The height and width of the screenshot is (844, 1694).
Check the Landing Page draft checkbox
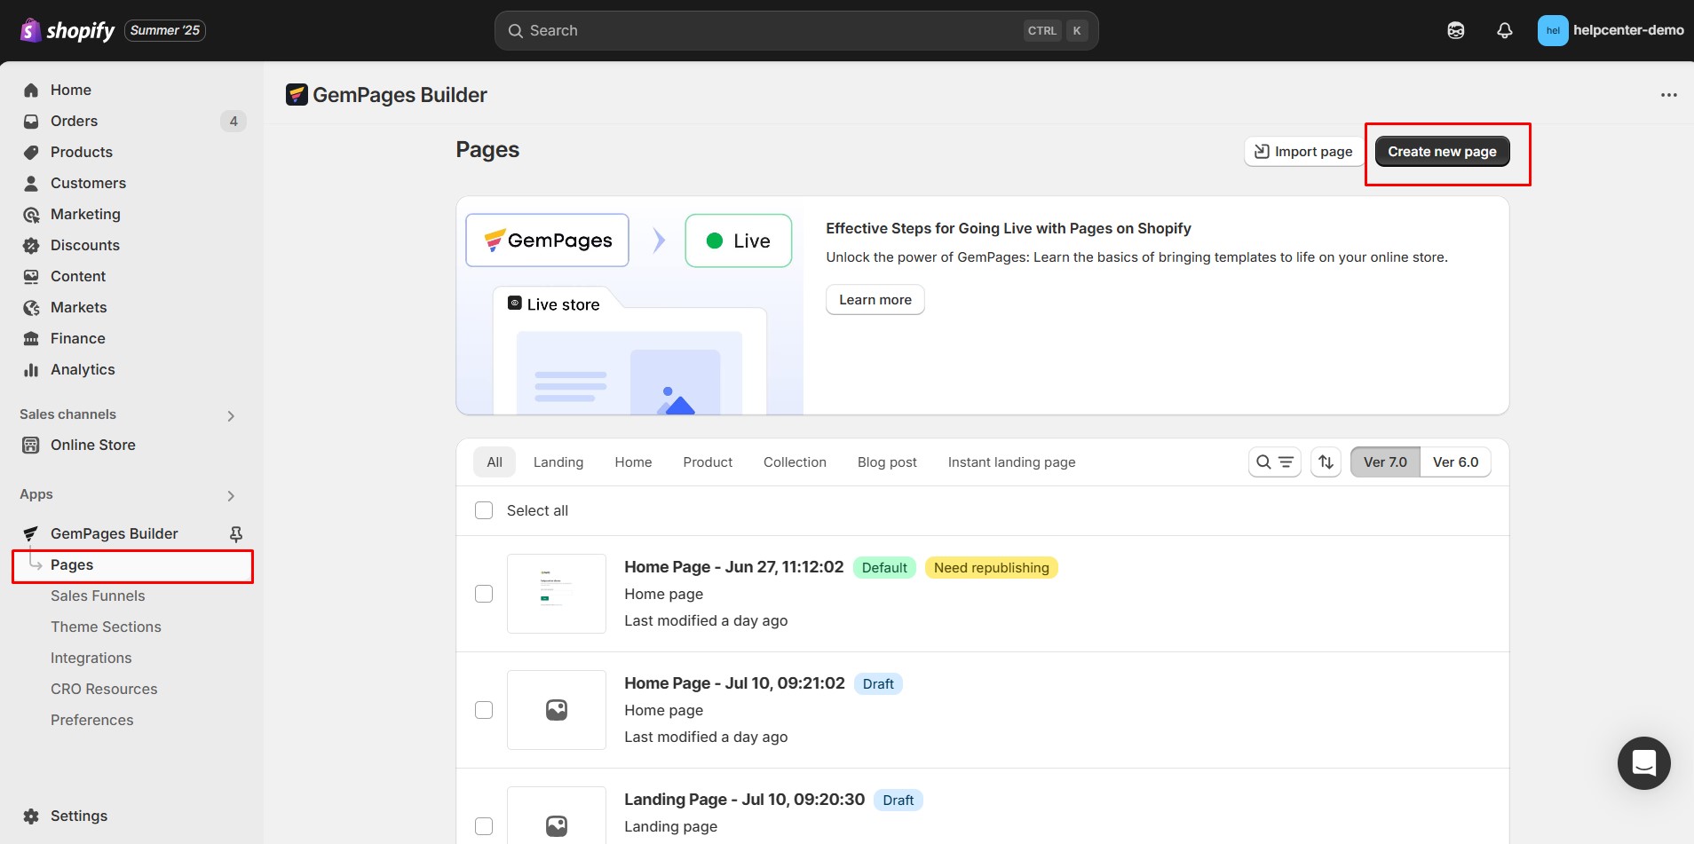485,825
